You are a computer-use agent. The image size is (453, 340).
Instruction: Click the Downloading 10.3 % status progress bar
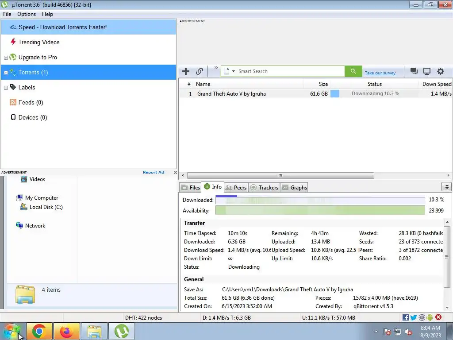[x=374, y=93]
